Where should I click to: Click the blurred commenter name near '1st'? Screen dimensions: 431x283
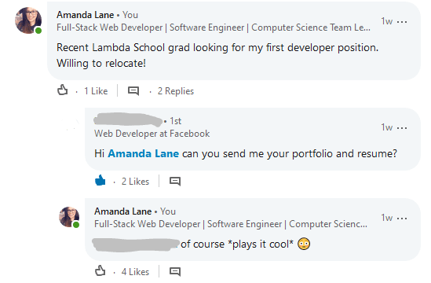coord(128,120)
